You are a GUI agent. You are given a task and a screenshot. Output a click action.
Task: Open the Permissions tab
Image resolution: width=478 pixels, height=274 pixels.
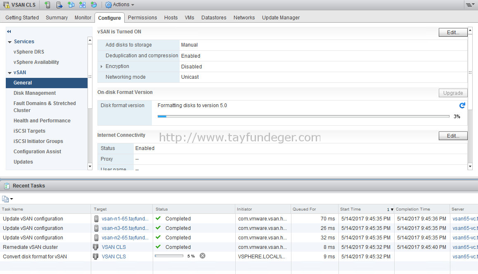[142, 18]
